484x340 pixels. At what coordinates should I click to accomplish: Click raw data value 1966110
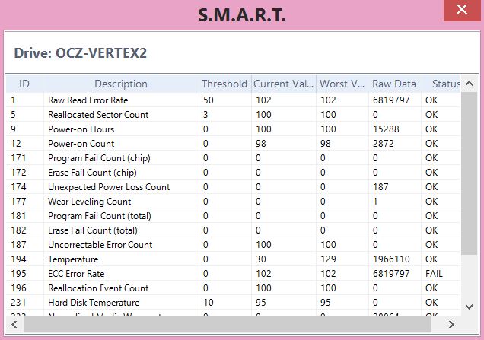(391, 259)
